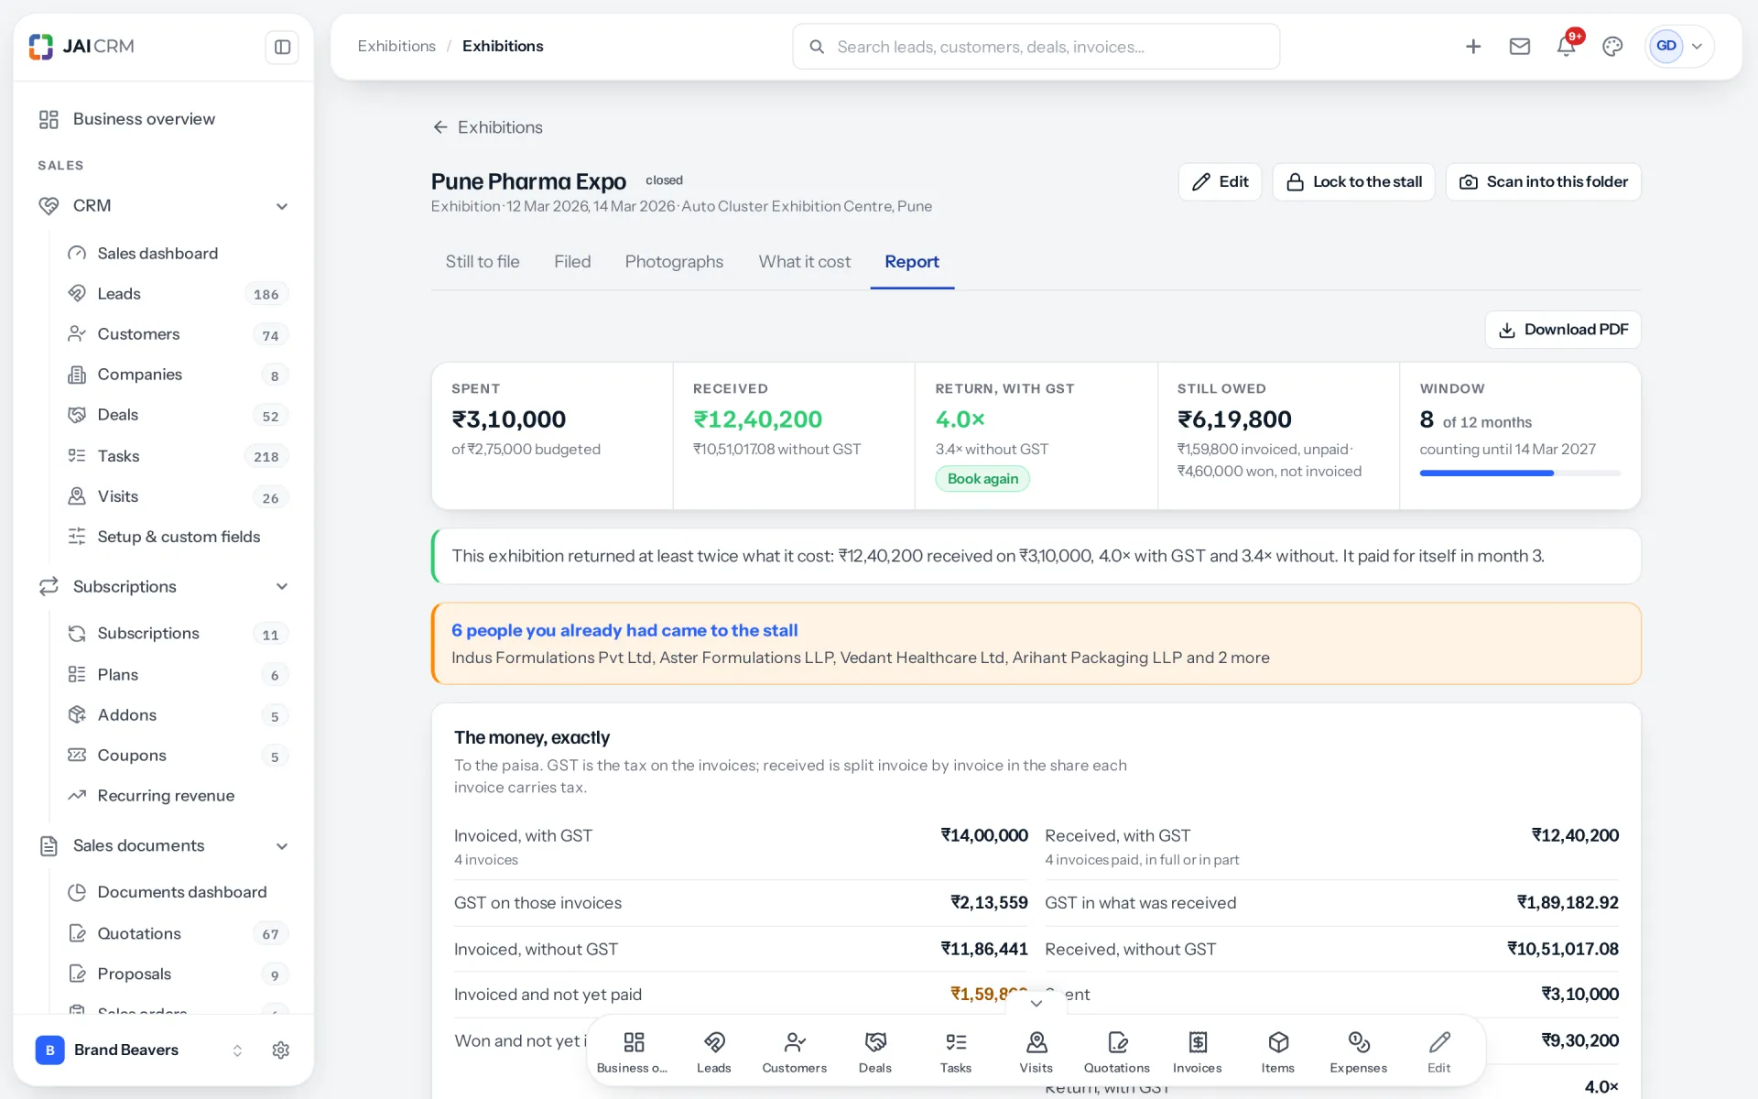Switch to Still to file tab
The image size is (1758, 1099).
[x=483, y=262]
